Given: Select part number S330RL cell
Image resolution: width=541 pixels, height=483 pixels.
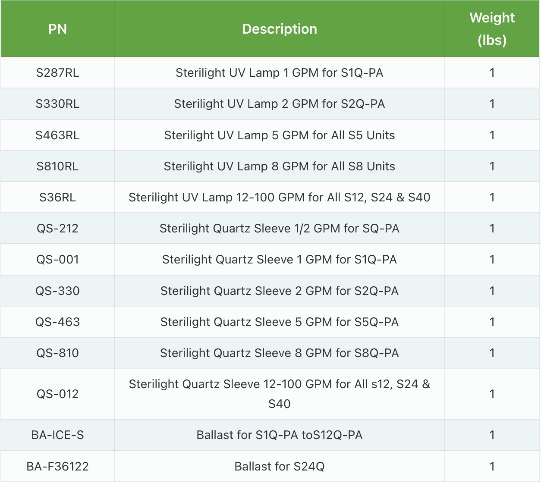Looking at the screenshot, I should [57, 103].
